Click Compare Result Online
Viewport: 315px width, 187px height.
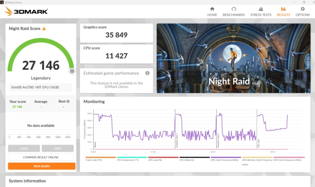click(41, 157)
